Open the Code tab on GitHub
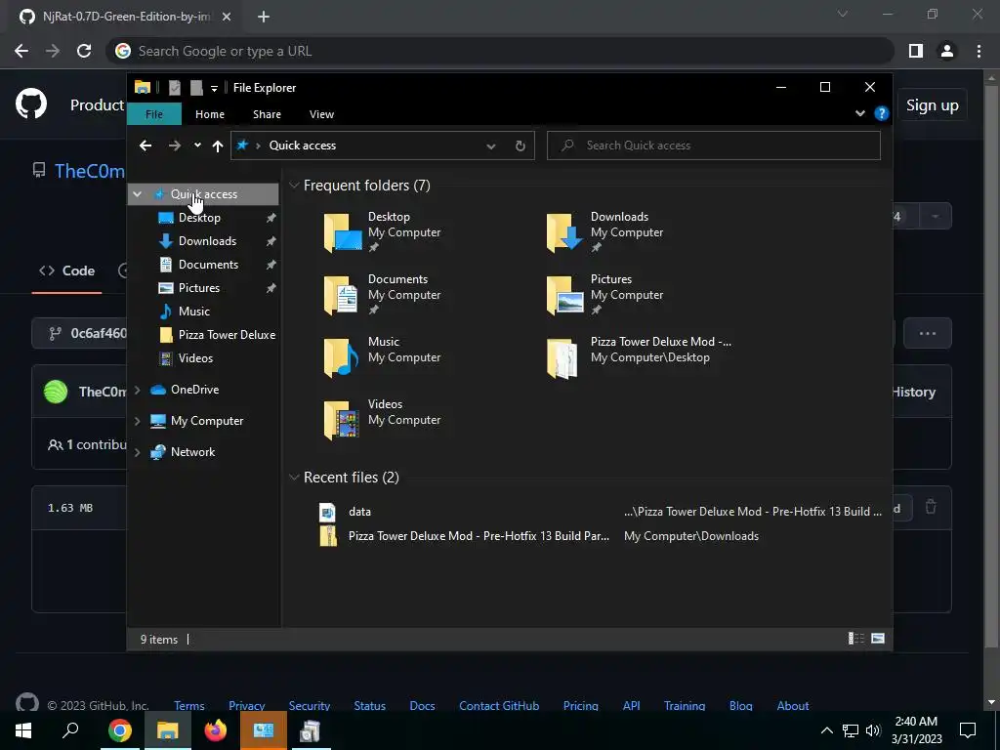1000x750 pixels. pos(67,271)
